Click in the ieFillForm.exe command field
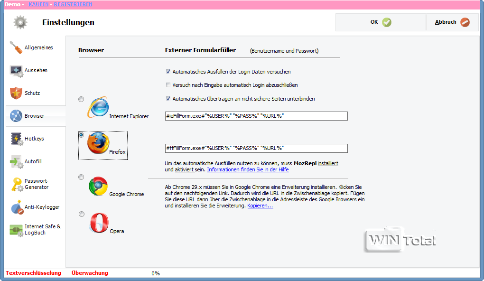Image resolution: width=484 pixels, height=281 pixels. click(256, 116)
